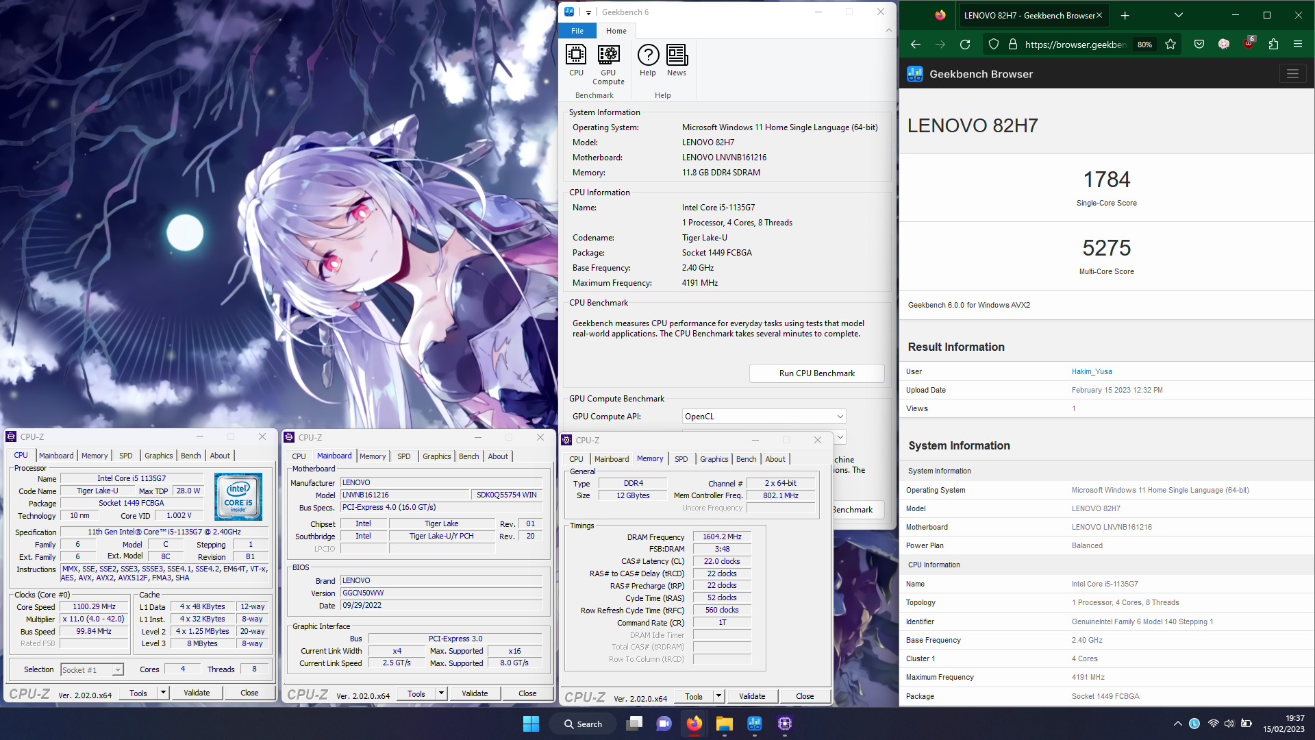Switch to Graphics tab in CPU-Z Mainboard window
The image size is (1315, 740).
pyautogui.click(x=436, y=456)
